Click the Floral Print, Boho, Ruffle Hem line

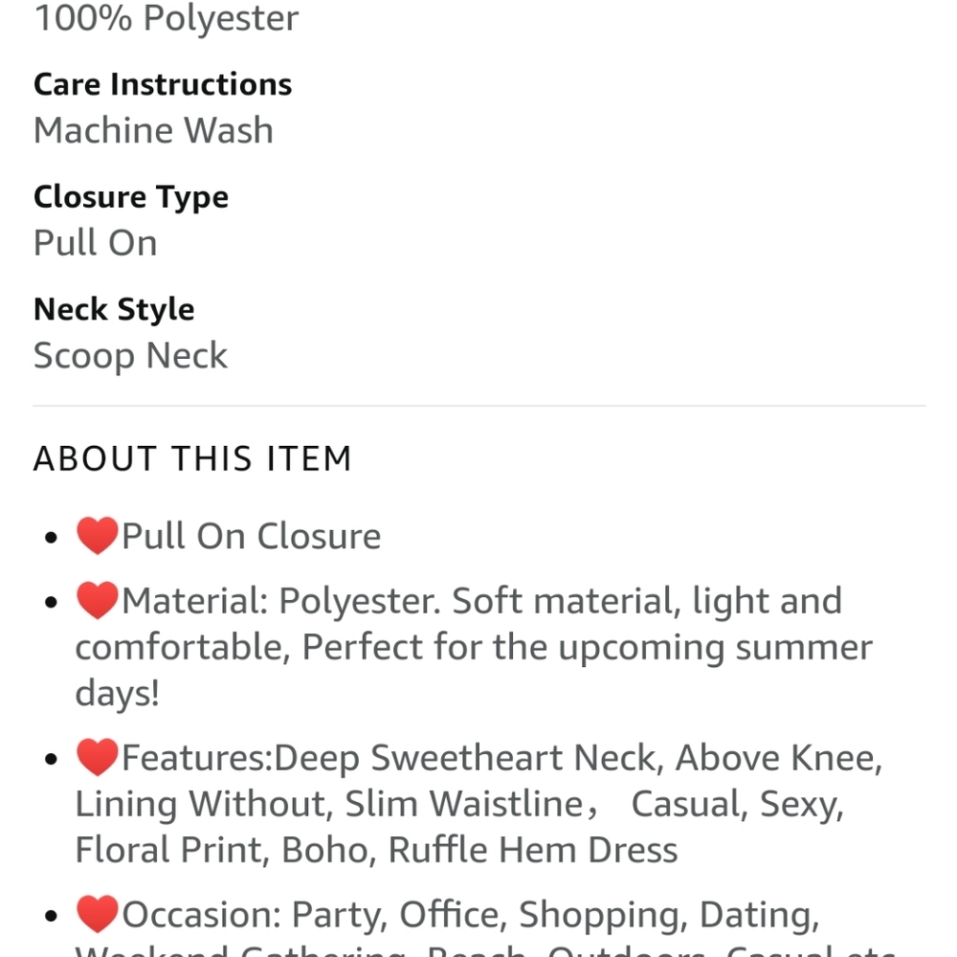pos(376,850)
